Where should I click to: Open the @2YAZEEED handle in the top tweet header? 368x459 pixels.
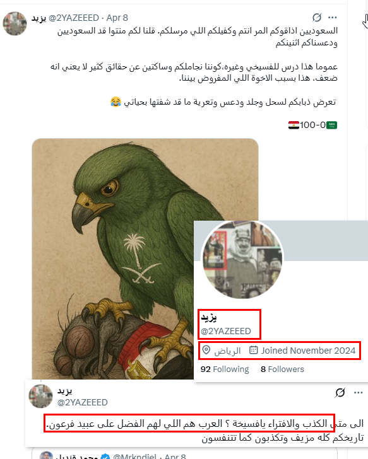74,18
